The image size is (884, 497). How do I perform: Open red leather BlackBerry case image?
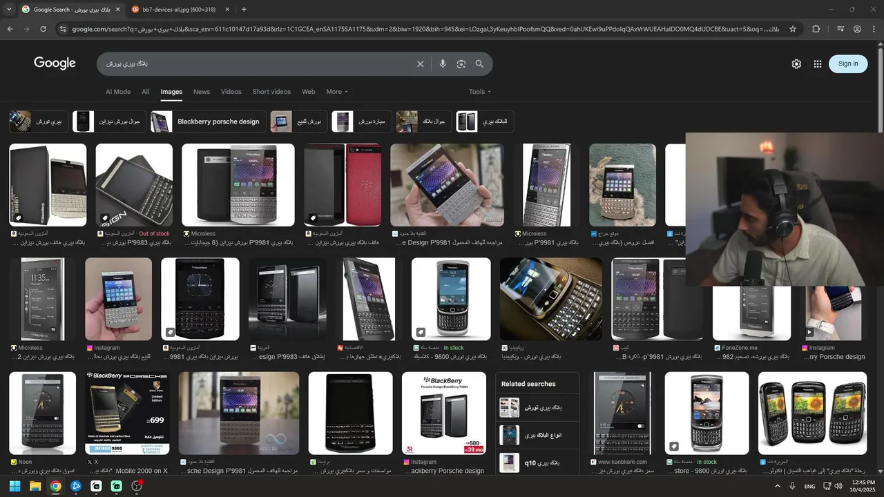pyautogui.click(x=343, y=185)
